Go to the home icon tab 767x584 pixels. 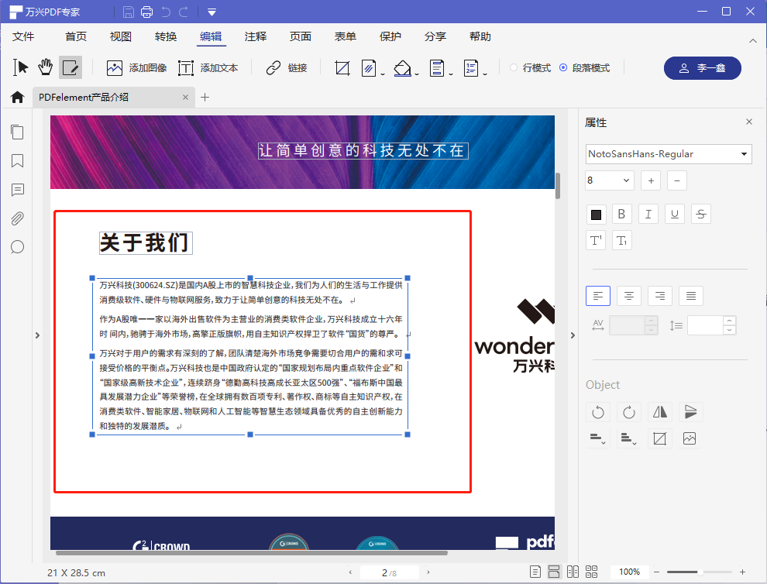pos(17,98)
